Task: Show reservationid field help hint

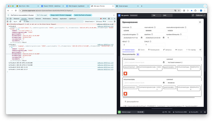Action: click(x=155, y=27)
